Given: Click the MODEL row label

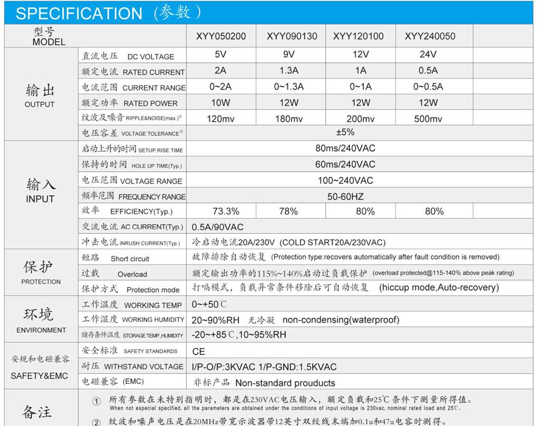Looking at the screenshot, I should coord(49,42).
